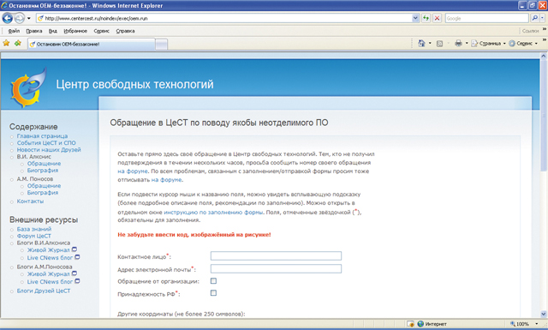
Task: Open the Home icon dropdown arrow
Action: point(430,44)
